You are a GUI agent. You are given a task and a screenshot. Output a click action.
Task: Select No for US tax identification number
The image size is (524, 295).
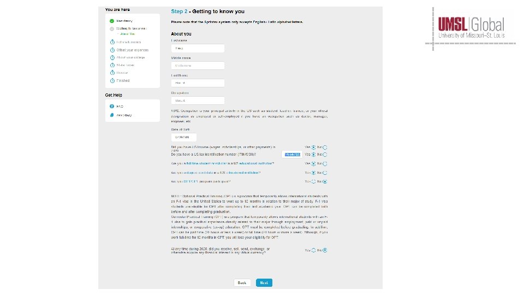pos(325,155)
